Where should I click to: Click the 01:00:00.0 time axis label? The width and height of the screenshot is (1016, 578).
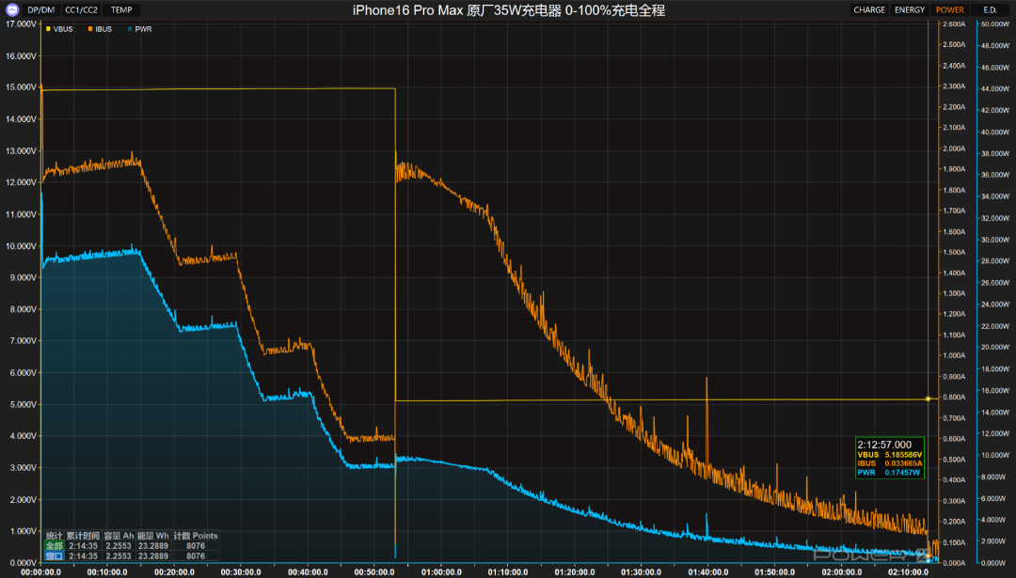point(441,572)
